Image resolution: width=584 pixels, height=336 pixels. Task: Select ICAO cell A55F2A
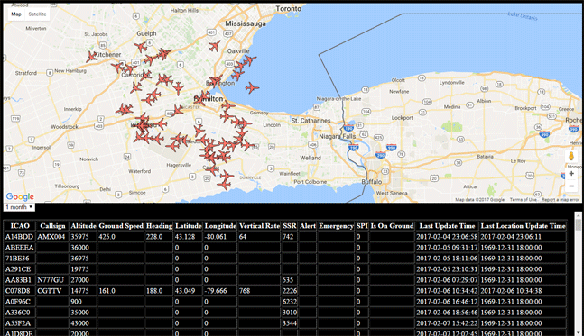tap(20, 323)
